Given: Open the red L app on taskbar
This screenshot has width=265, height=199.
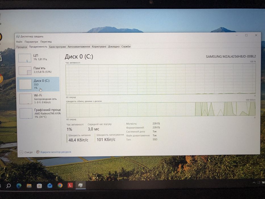Looking at the screenshot, I should click(x=70, y=185).
